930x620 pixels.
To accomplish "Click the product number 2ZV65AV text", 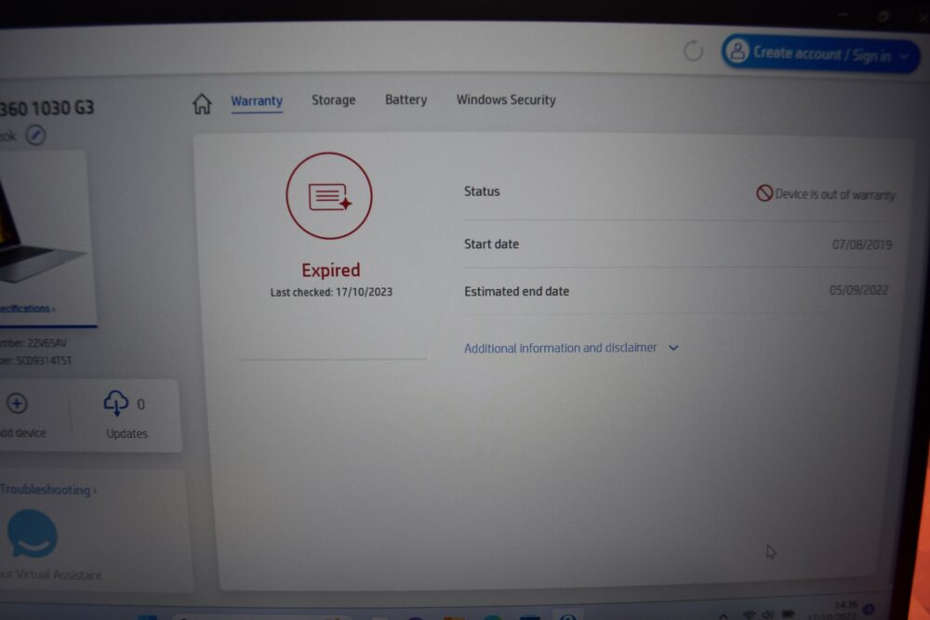I will (46, 343).
